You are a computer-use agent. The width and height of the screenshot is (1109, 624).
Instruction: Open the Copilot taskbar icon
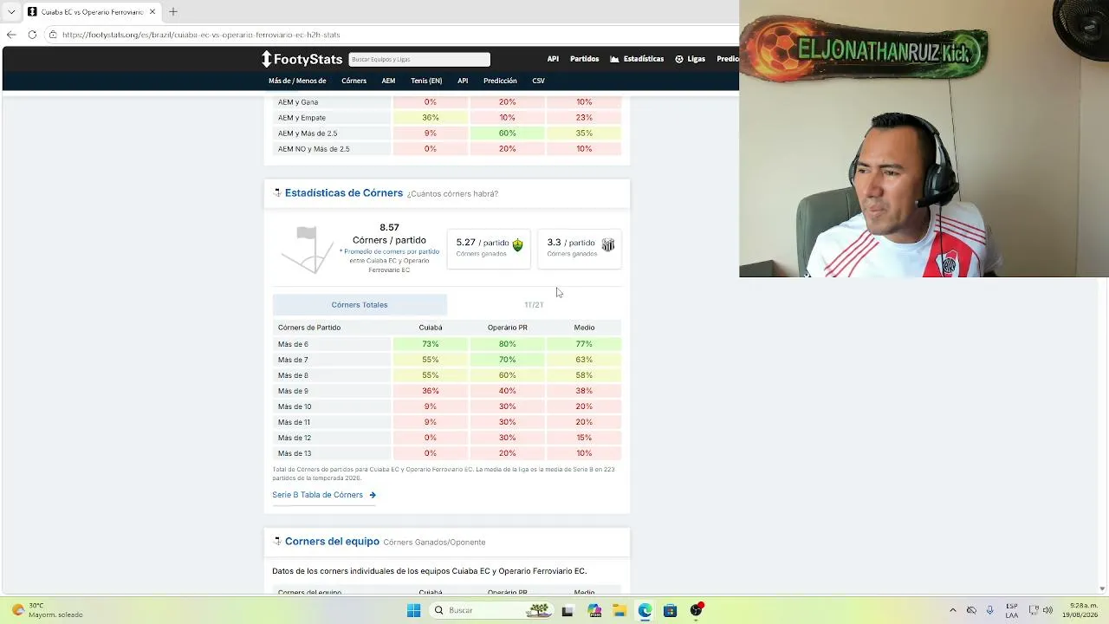pos(593,610)
